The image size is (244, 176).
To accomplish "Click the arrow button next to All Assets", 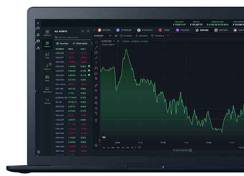I will click(83, 31).
